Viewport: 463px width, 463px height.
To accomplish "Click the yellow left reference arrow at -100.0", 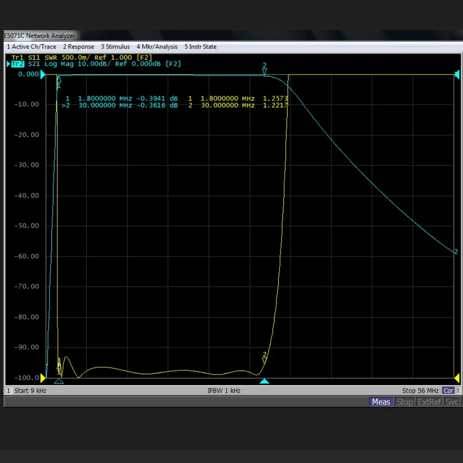I will click(x=43, y=378).
